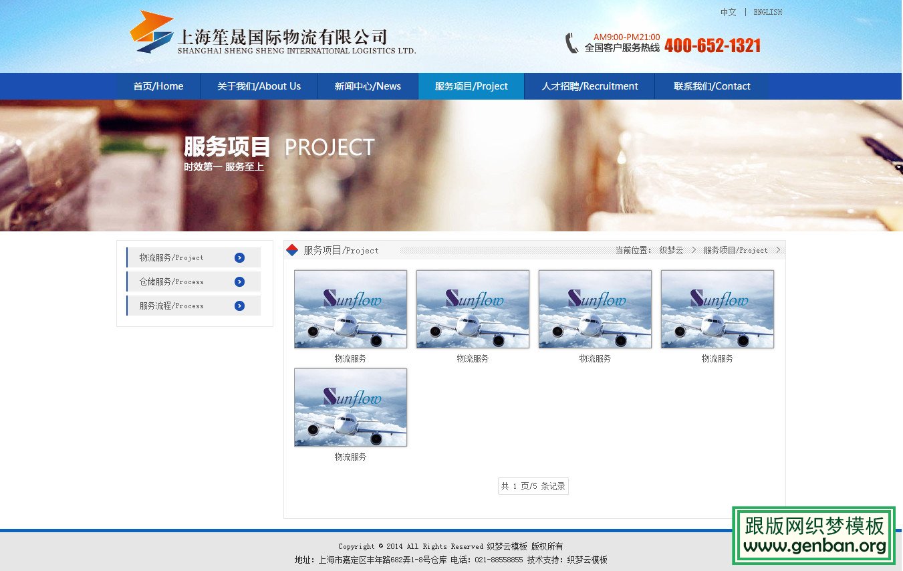Switch language to 中文
Screen dimensions: 903x571
tap(728, 12)
